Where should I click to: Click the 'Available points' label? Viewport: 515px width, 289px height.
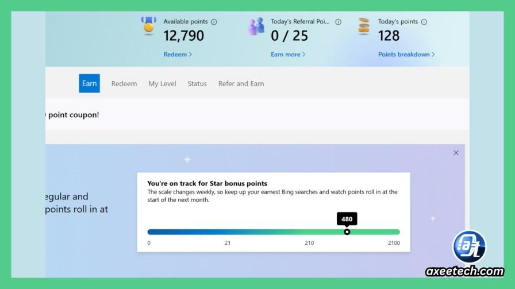coord(186,22)
